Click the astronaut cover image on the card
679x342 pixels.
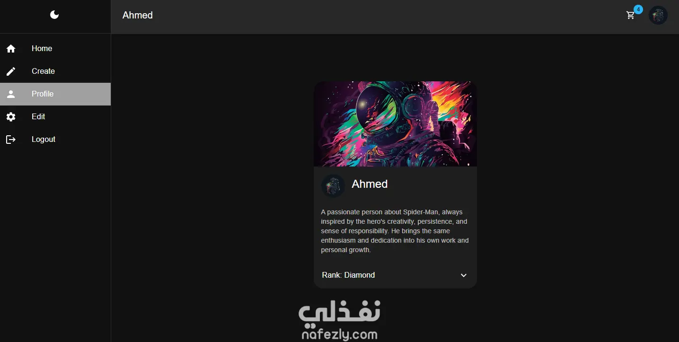click(x=395, y=124)
